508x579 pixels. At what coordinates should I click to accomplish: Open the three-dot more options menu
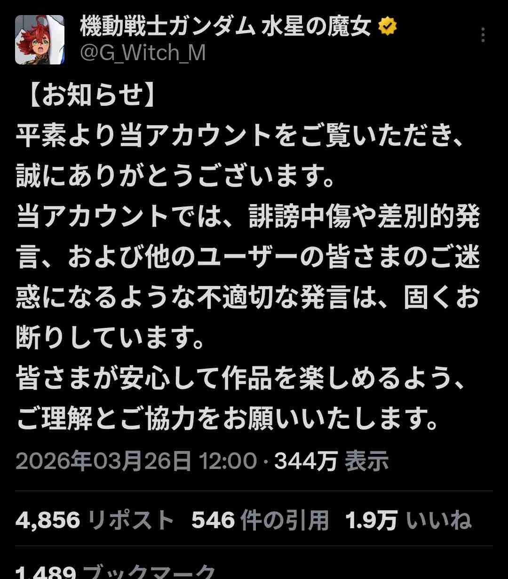tap(483, 35)
